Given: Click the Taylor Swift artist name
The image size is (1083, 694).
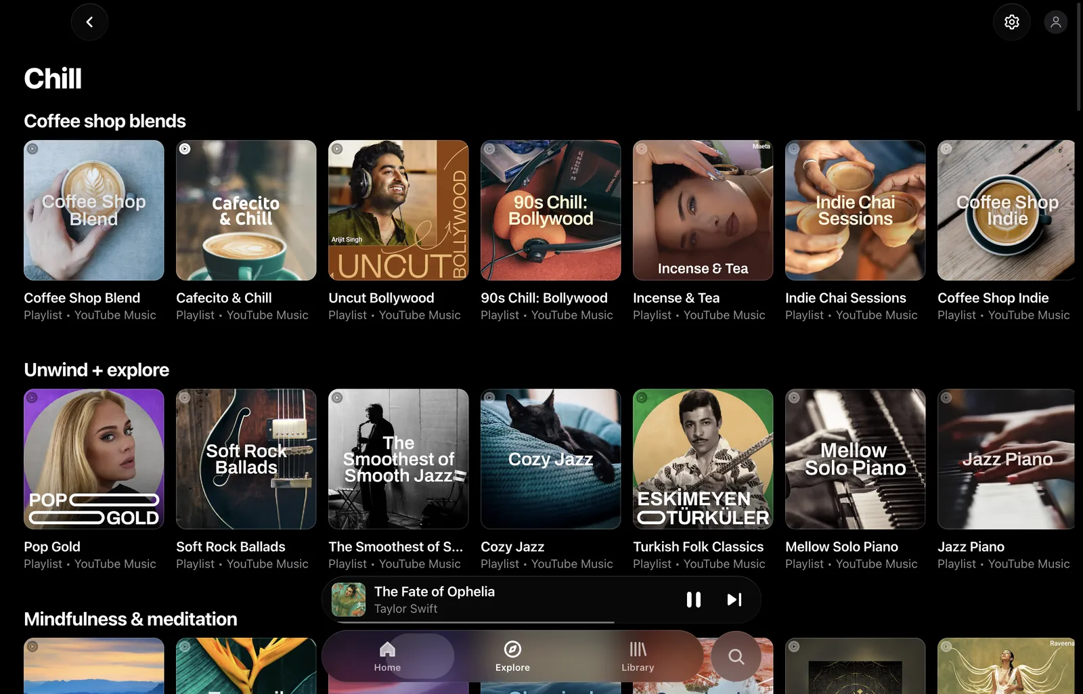Looking at the screenshot, I should (x=405, y=609).
